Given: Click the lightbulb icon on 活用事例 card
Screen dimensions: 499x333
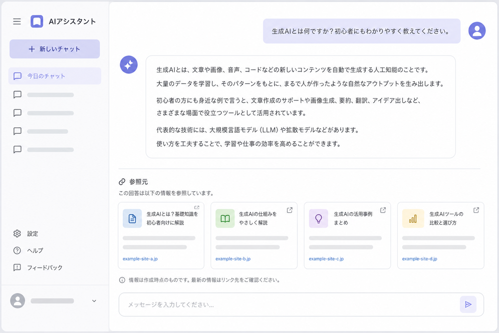Looking at the screenshot, I should click(318, 218).
